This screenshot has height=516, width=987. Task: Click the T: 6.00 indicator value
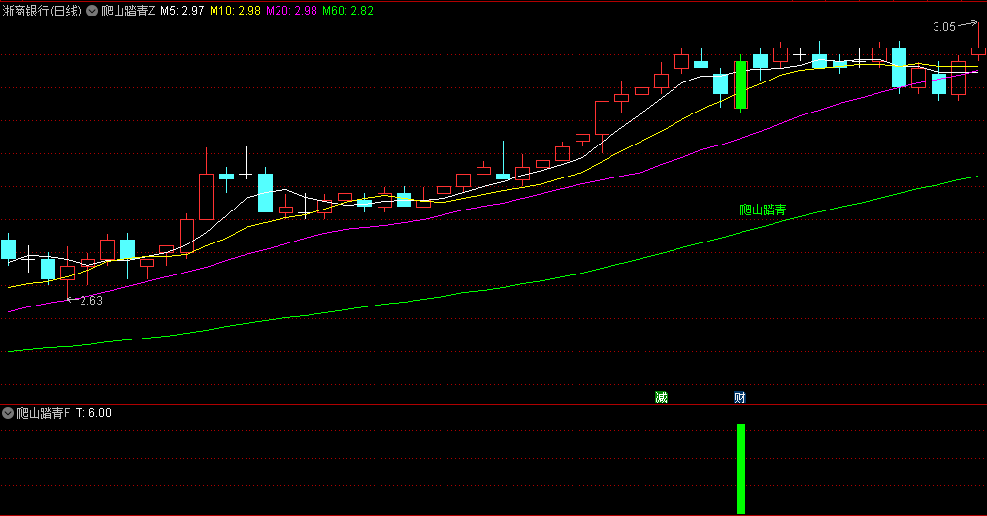[x=93, y=413]
